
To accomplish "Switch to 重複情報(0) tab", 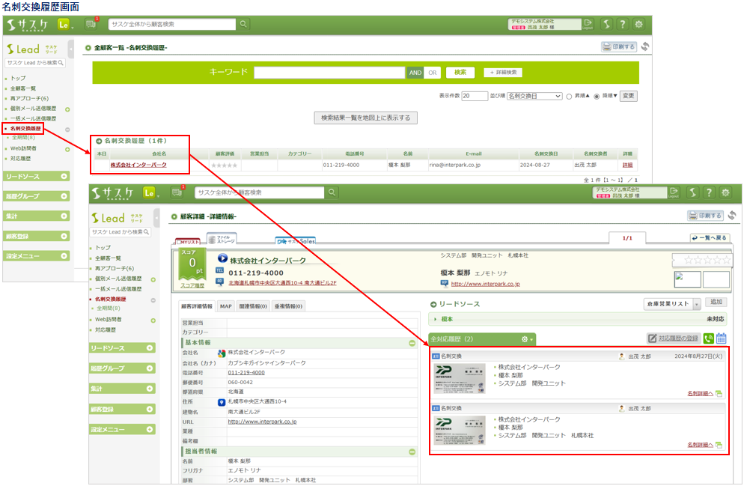I will pyautogui.click(x=288, y=306).
